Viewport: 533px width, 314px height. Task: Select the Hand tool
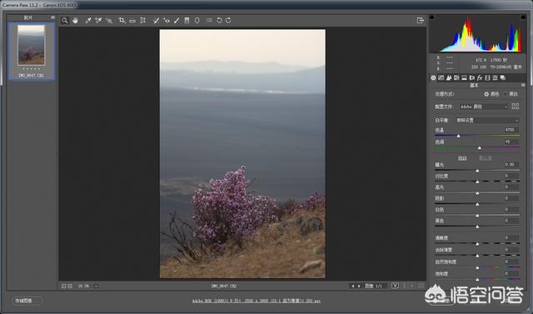75,20
